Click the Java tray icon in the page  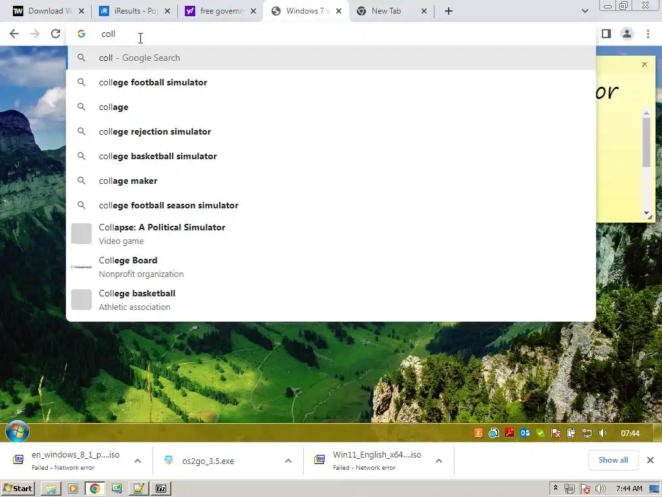[478, 433]
